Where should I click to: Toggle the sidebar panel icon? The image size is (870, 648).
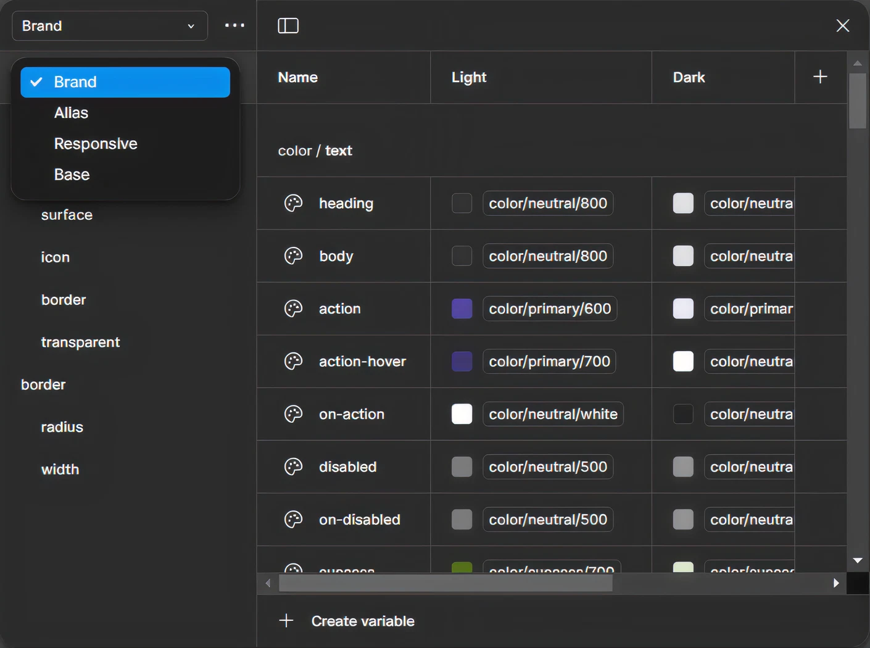pyautogui.click(x=288, y=25)
